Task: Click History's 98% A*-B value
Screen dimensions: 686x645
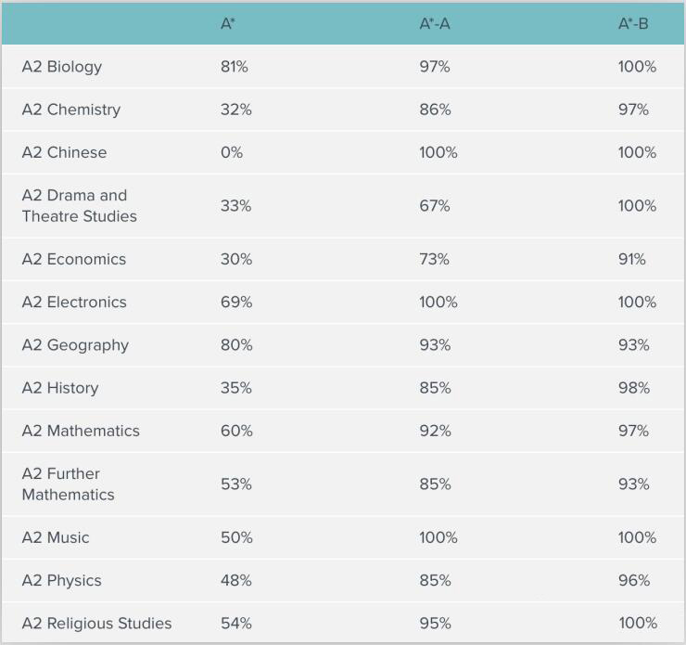Action: tap(634, 388)
